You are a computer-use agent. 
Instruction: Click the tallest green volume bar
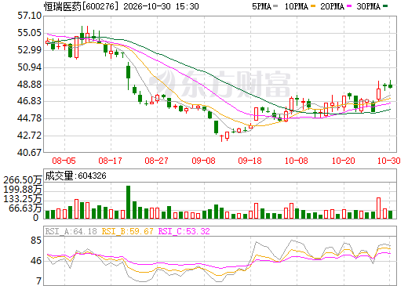point(128,202)
